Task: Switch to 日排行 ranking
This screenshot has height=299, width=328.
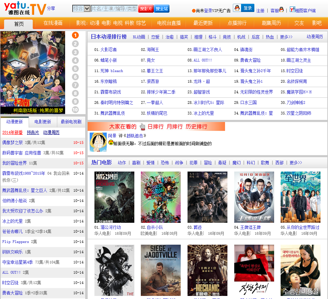Action: point(155,127)
